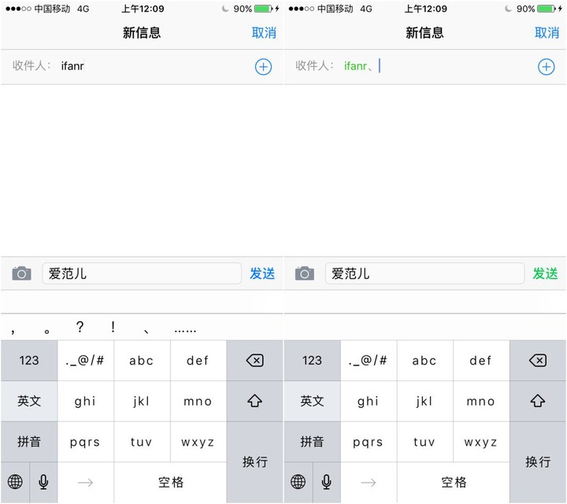Screen dimensions: 567x504
Task: Open the camera icon on the left screen
Action: pyautogui.click(x=21, y=273)
